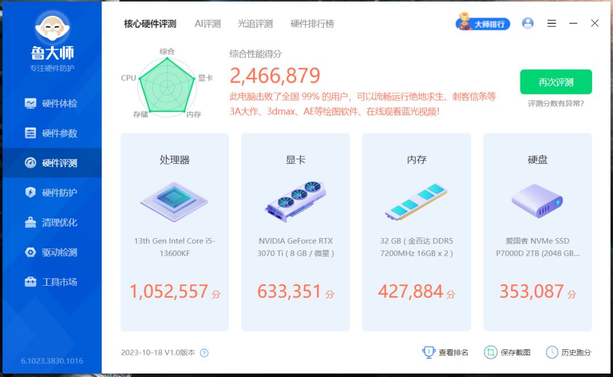
Task: Click the NVIDIA GeForce RTX 3070 Ti text
Action: coord(296,247)
